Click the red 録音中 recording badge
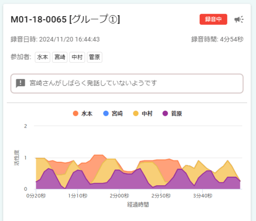Viewport: 256px width, 221px height. coord(213,19)
